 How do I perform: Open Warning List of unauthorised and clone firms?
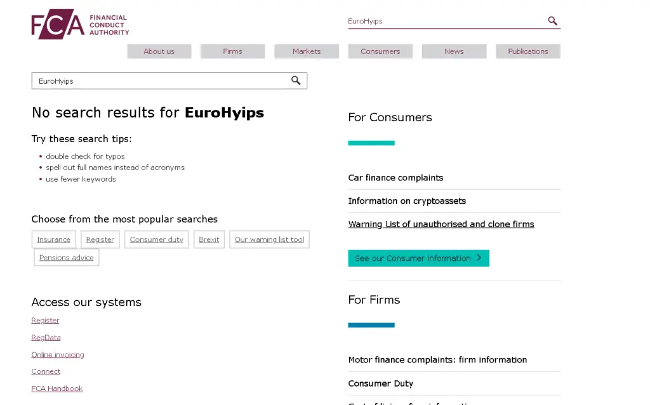pos(441,224)
